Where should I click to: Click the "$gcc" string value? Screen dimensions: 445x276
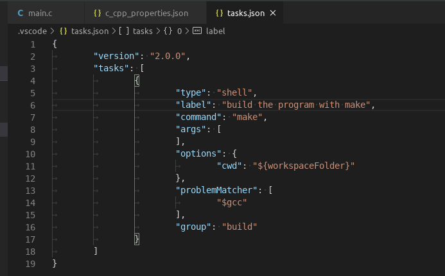point(232,203)
